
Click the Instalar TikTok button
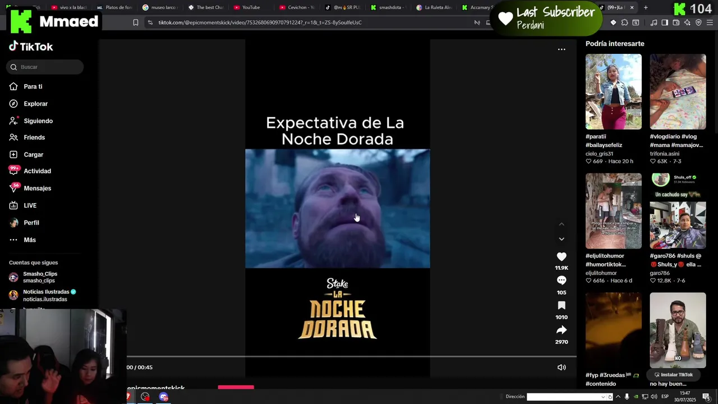click(x=674, y=375)
